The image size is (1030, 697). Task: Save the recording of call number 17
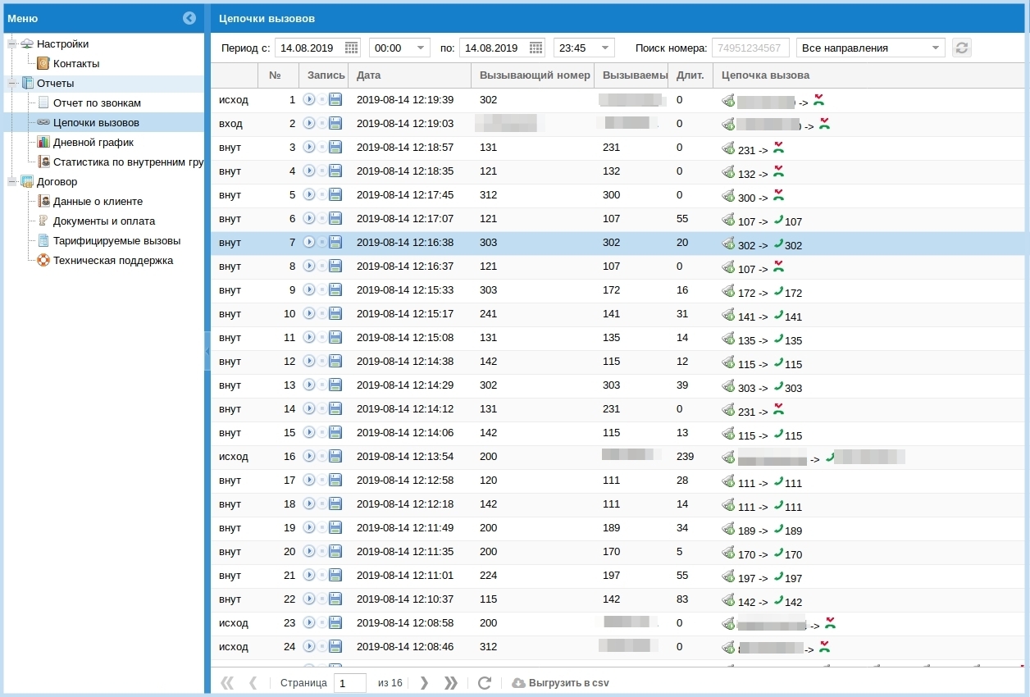335,480
